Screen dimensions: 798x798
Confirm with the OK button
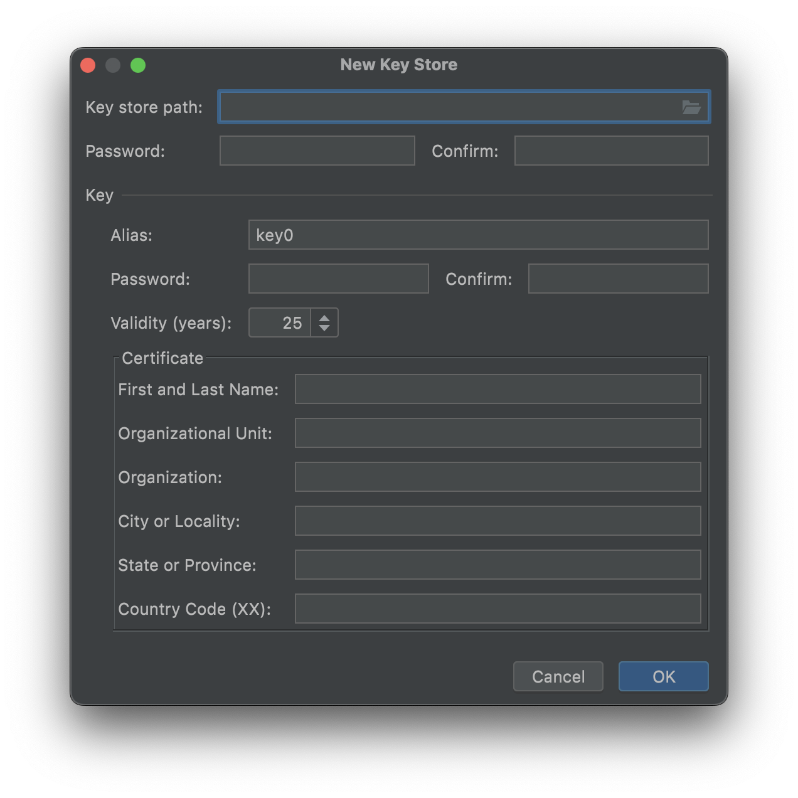click(664, 676)
